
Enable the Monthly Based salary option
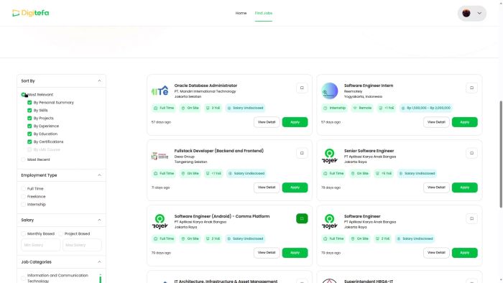[24, 233]
